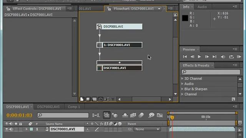Select bottom DSCF0001.AVI footage node
This screenshot has width=246, height=138.
(x=120, y=68)
